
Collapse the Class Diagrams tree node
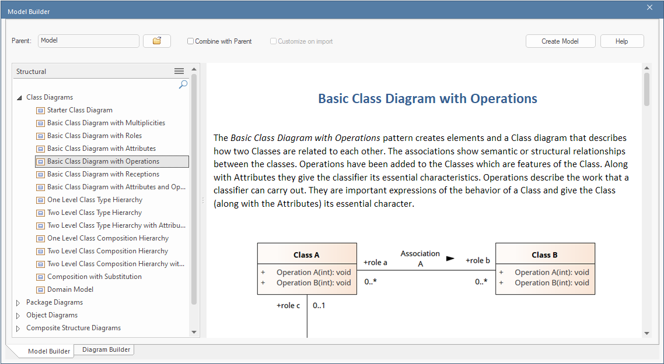(19, 98)
